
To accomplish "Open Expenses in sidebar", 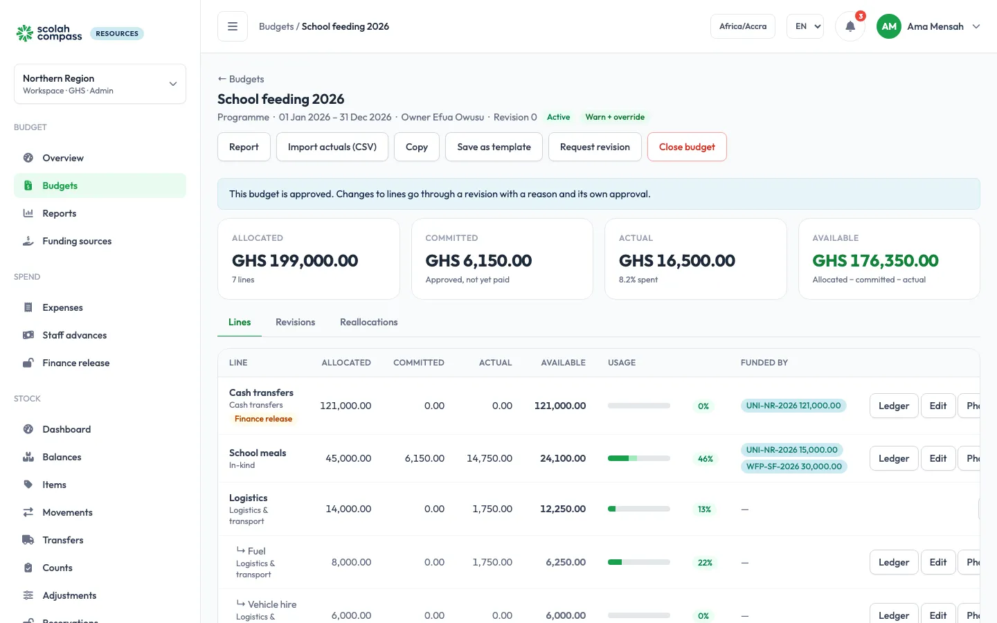I will point(100,307).
